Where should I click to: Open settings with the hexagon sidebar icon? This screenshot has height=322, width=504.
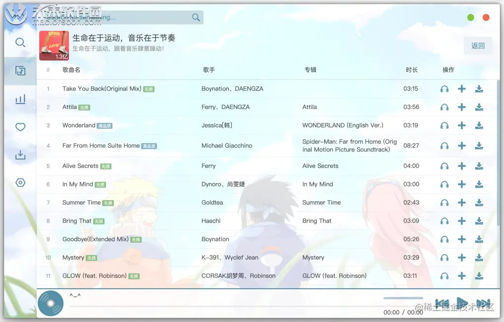pos(20,183)
